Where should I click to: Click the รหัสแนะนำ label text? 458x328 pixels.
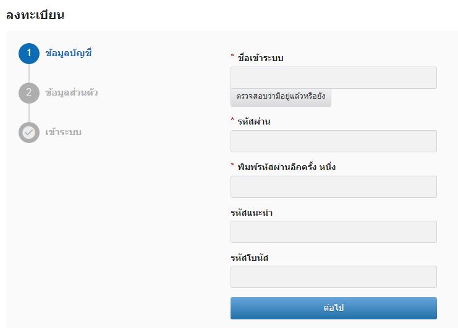pyautogui.click(x=252, y=213)
